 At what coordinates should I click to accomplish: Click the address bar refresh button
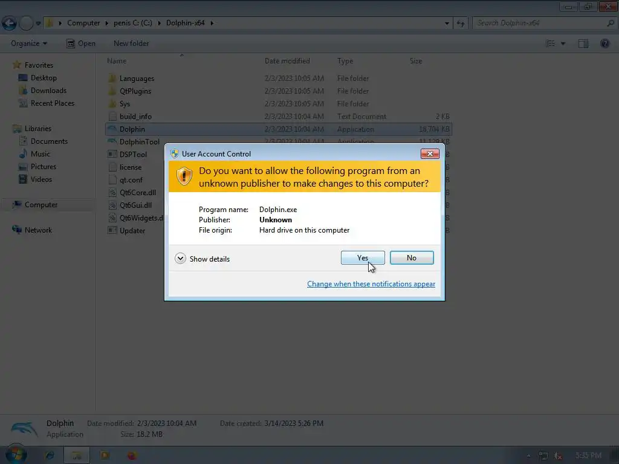point(460,24)
